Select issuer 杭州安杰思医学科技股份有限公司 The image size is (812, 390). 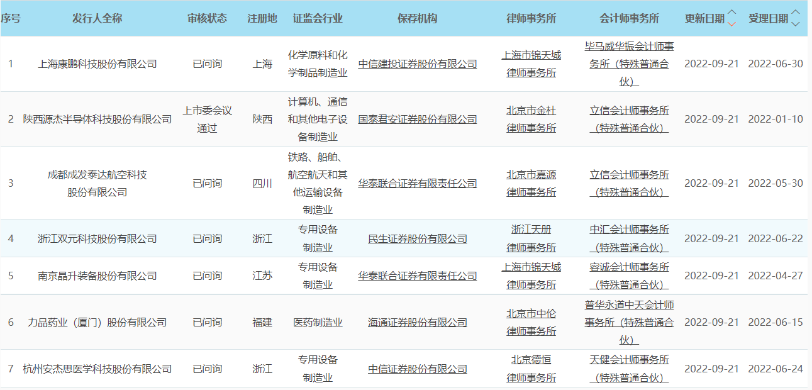97,369
